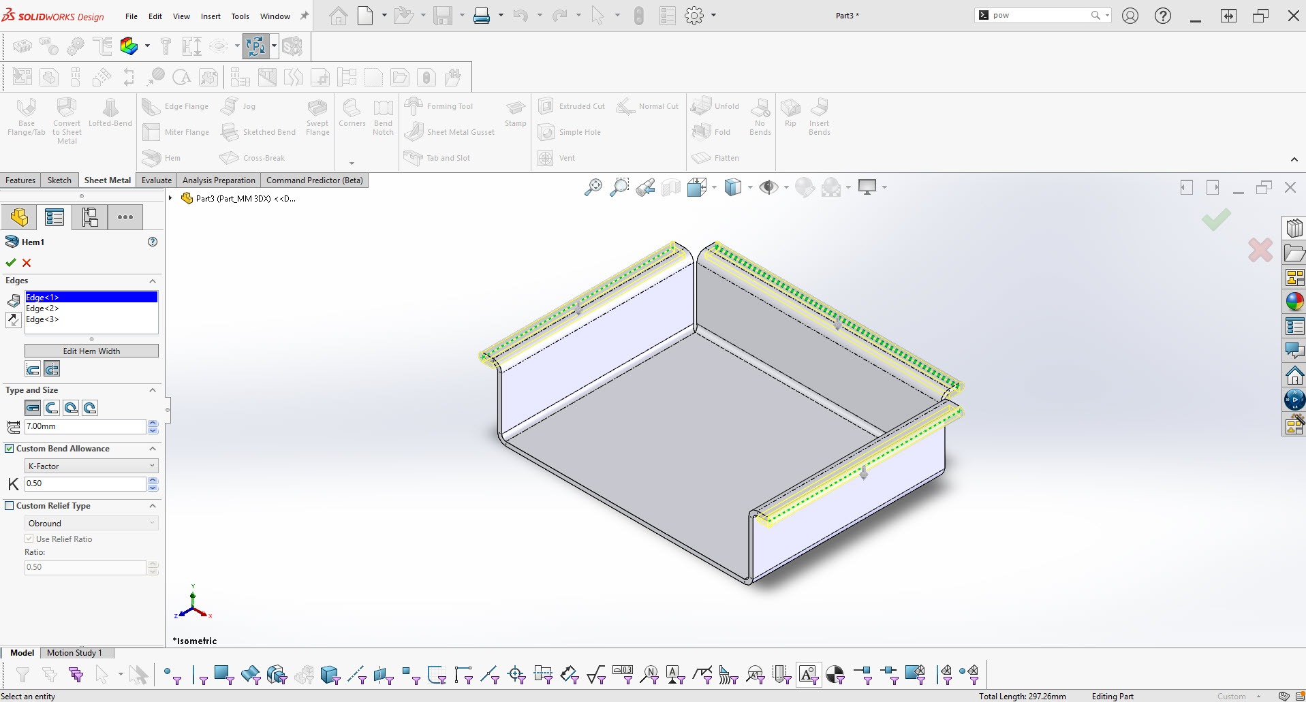This screenshot has height=702, width=1306.
Task: Switch to the Evaluate tab
Action: point(156,180)
